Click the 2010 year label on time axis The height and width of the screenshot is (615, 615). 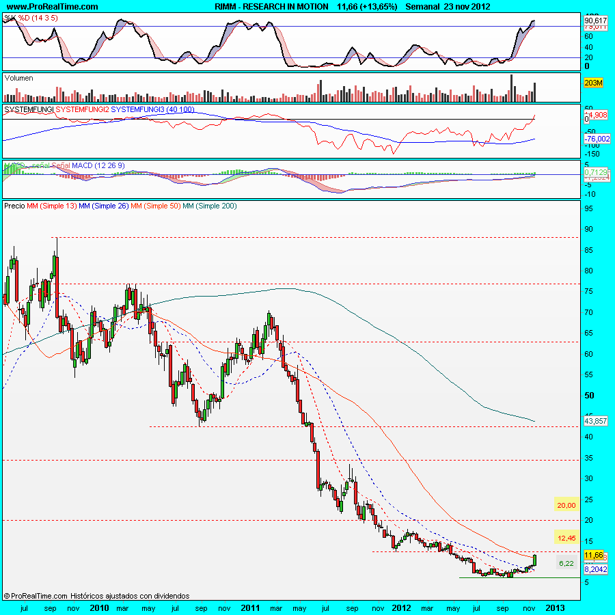click(99, 608)
